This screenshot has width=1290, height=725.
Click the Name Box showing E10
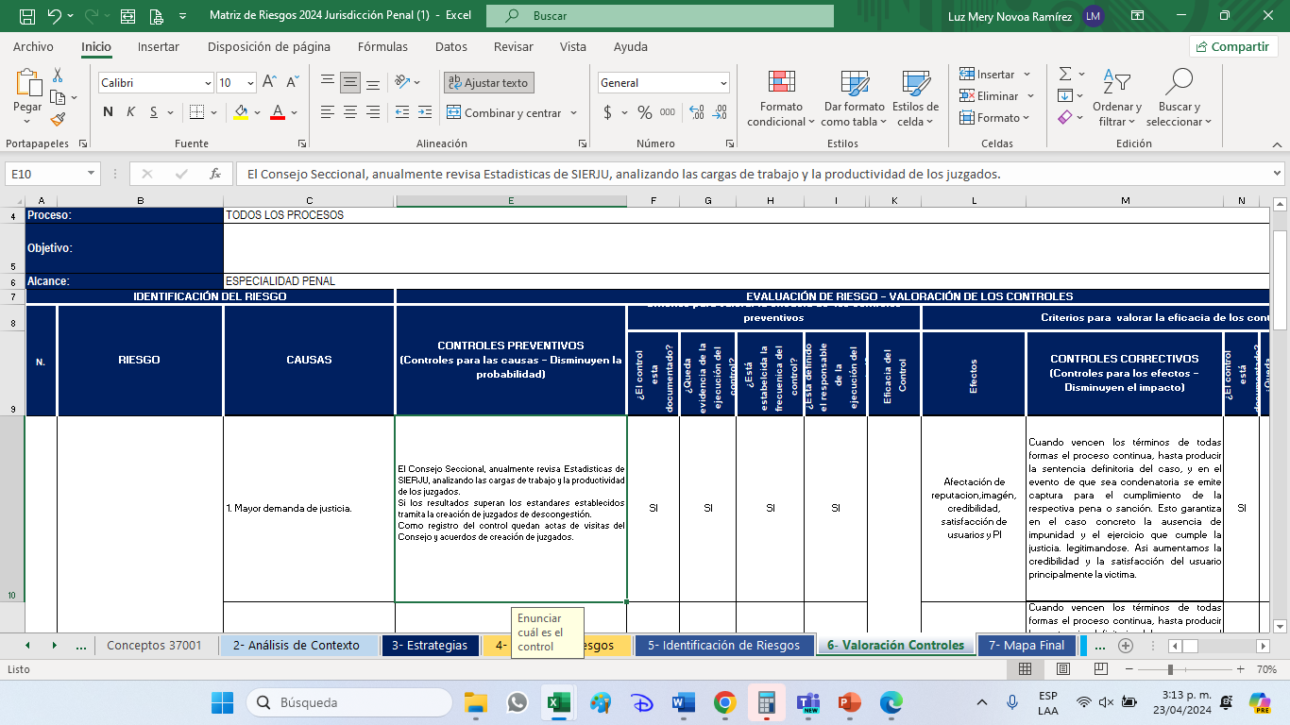tap(53, 174)
